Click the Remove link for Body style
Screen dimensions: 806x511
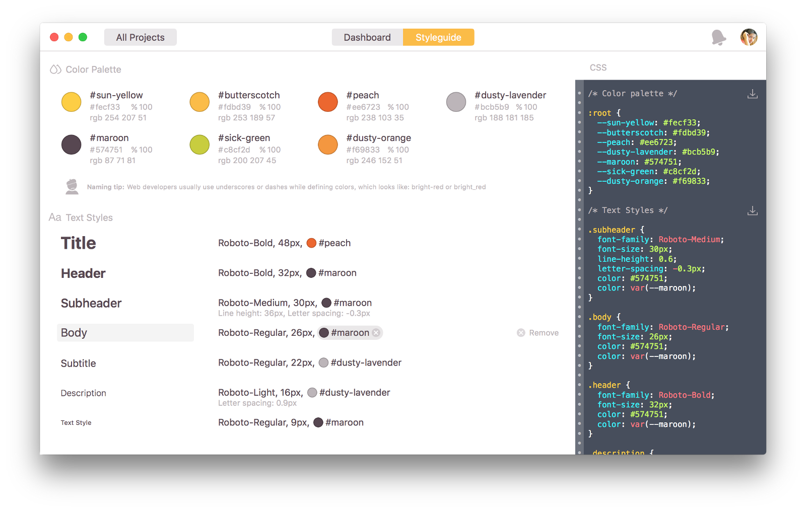(544, 332)
